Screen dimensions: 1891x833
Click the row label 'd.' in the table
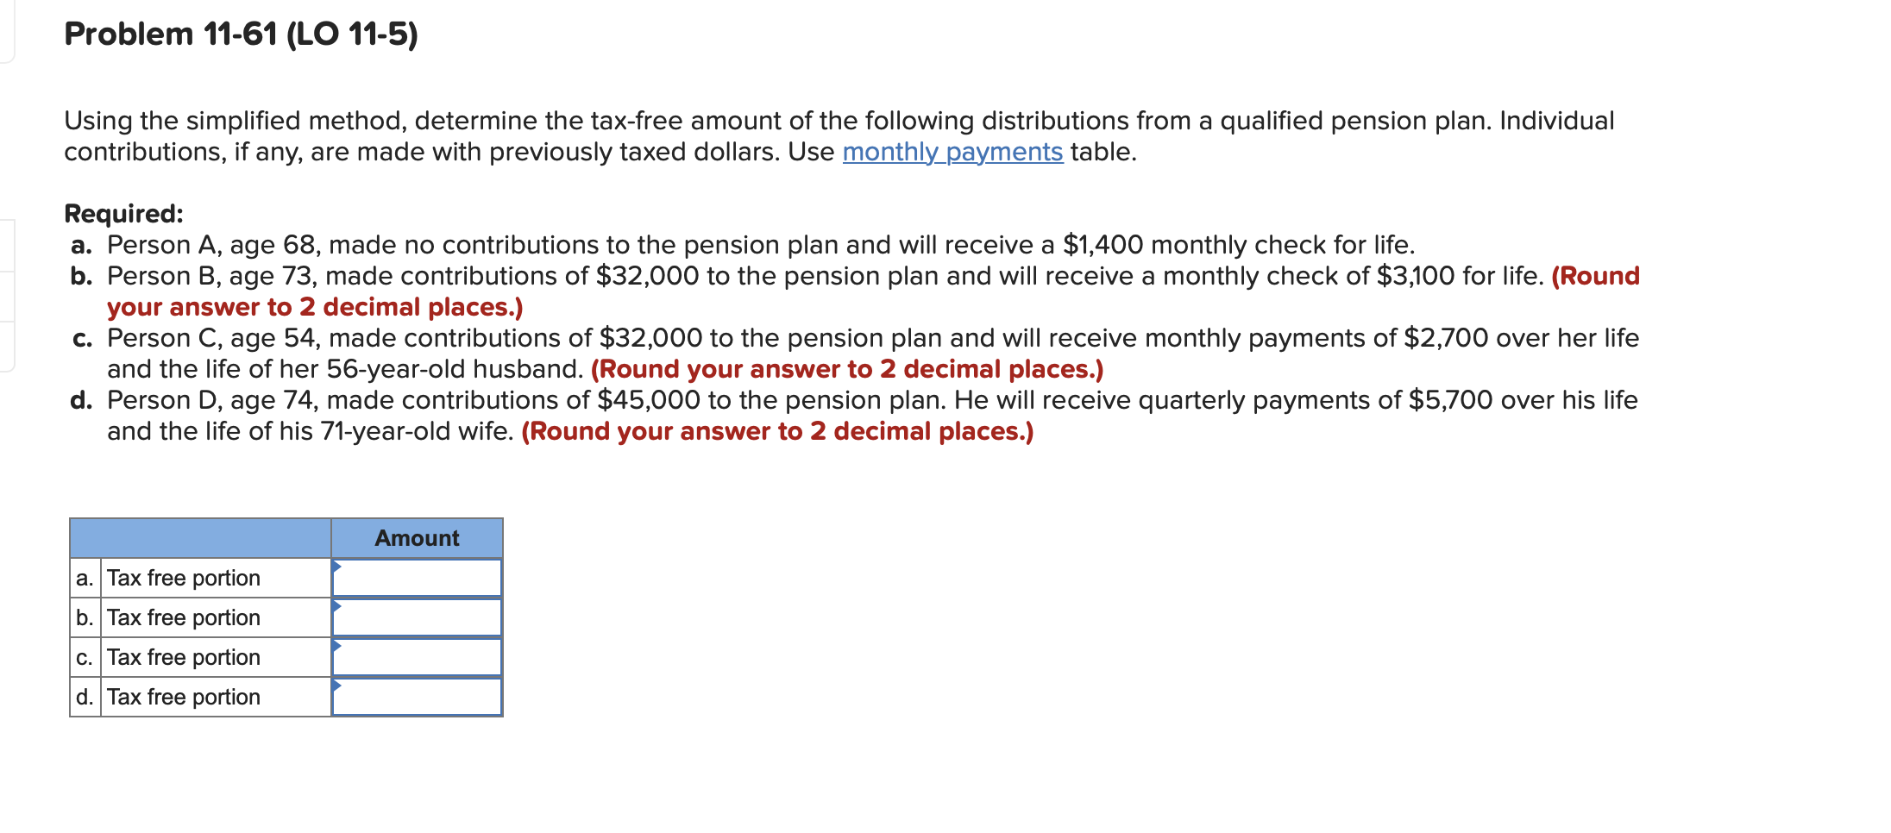[84, 697]
